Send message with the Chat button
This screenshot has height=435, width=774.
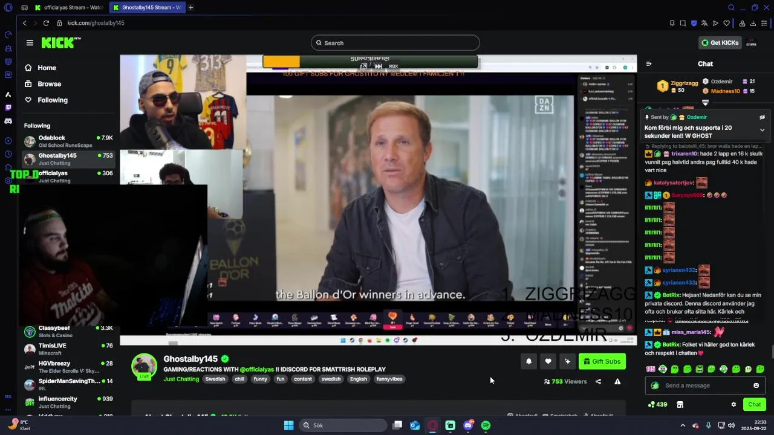click(x=754, y=404)
